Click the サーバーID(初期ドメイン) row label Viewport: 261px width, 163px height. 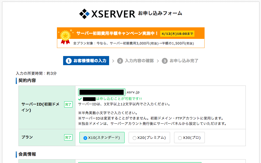(x=40, y=107)
